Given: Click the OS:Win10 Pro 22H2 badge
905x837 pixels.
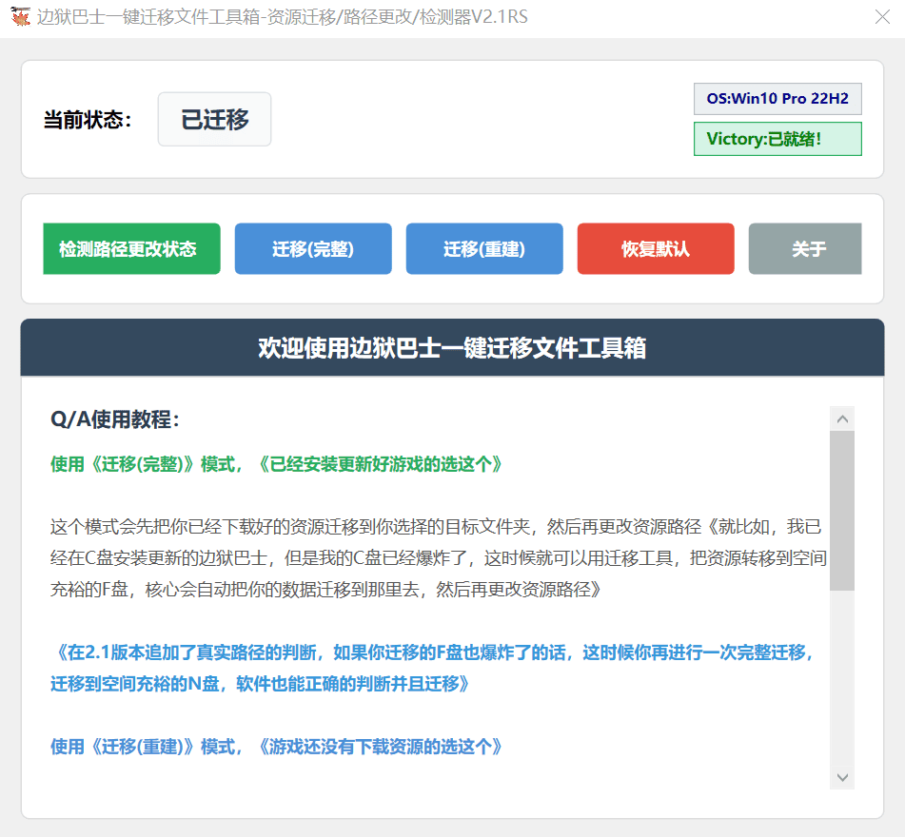Looking at the screenshot, I should (x=777, y=99).
